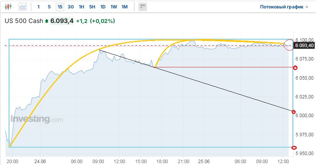Click the red marker ending the black trendline
This screenshot has height=165, width=316.
[x=294, y=112]
